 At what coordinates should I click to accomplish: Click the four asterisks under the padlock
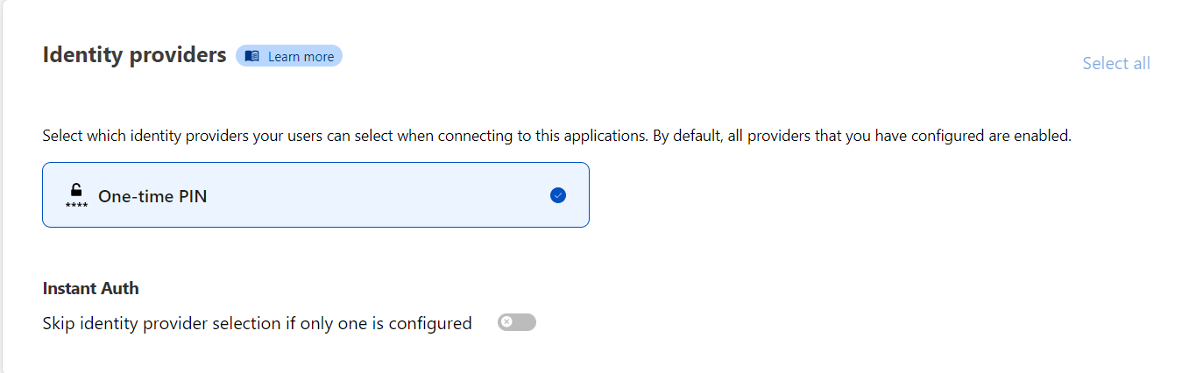pyautogui.click(x=76, y=206)
